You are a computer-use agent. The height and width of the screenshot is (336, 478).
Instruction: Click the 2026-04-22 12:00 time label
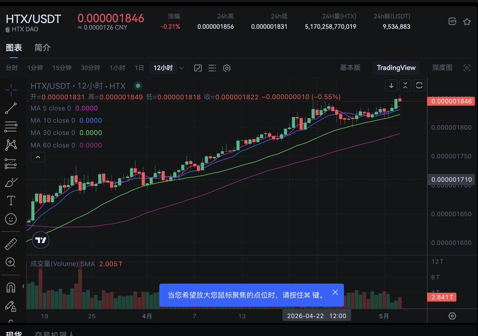pyautogui.click(x=317, y=316)
